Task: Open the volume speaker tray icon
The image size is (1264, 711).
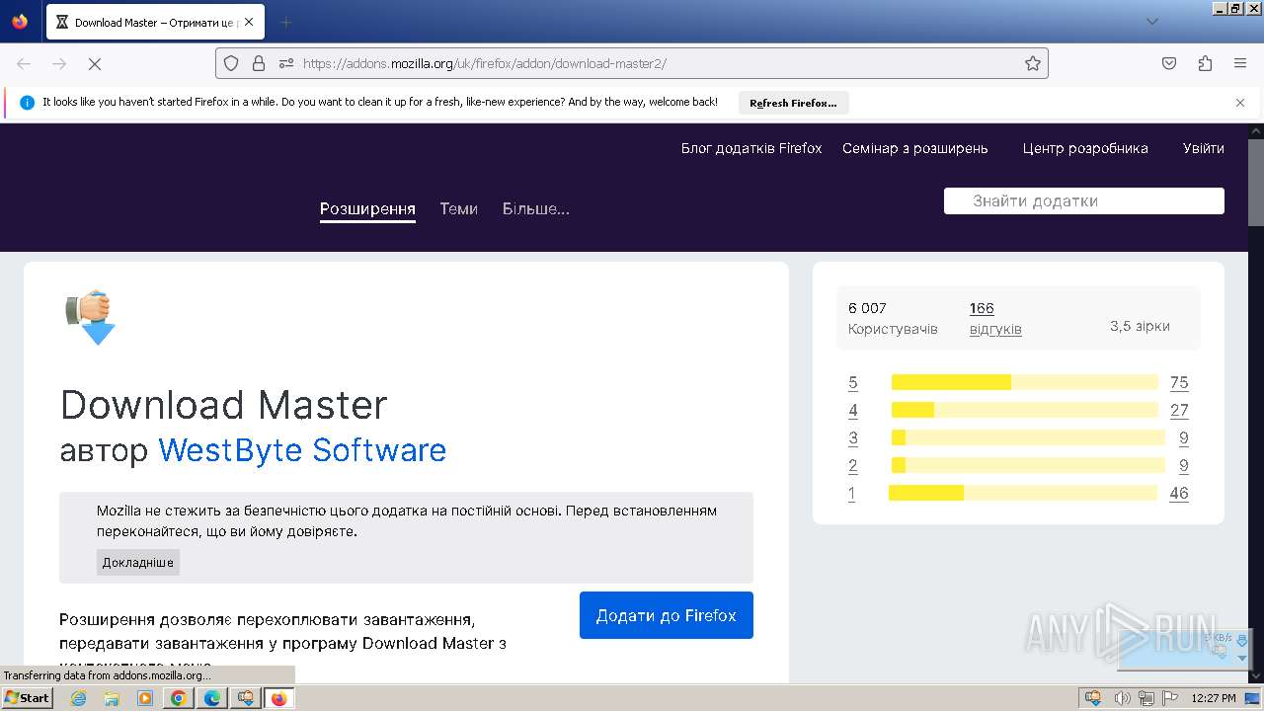Action: tap(1122, 698)
